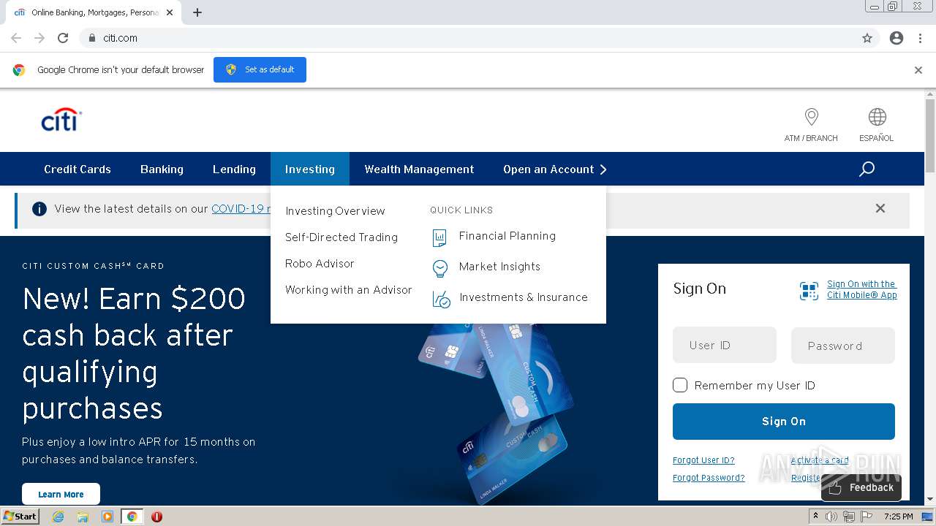Switch language with the Español globe icon
This screenshot has height=526, width=936.
point(877,117)
